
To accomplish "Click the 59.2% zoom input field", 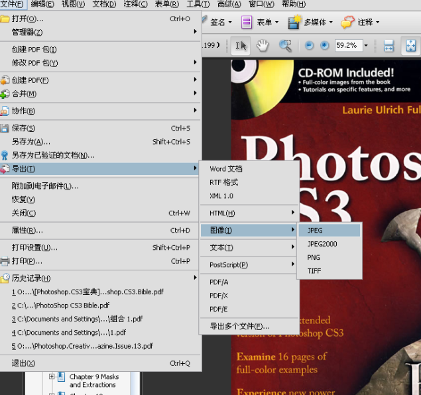I will 348,45.
